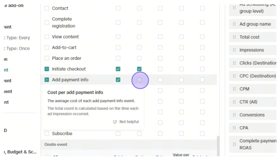Select Type: Every in left sidebar
Image resolution: width=280 pixels, height=161 pixels.
[17, 38]
